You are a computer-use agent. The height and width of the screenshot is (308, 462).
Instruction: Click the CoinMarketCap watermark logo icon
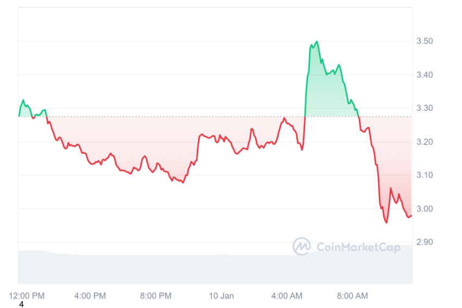pos(302,246)
